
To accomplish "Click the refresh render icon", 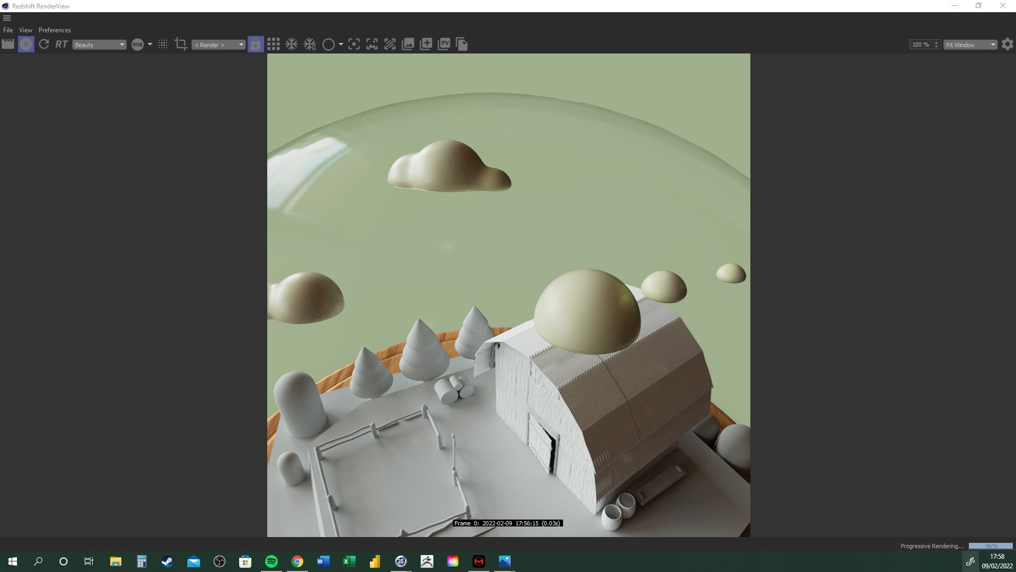I will click(44, 44).
